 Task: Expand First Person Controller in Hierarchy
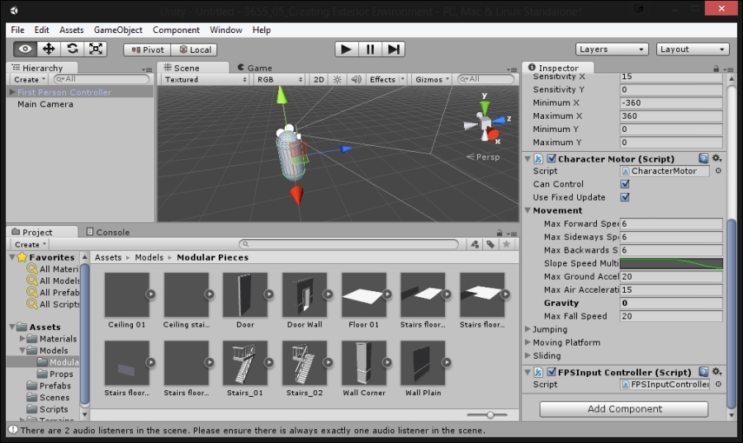click(12, 92)
